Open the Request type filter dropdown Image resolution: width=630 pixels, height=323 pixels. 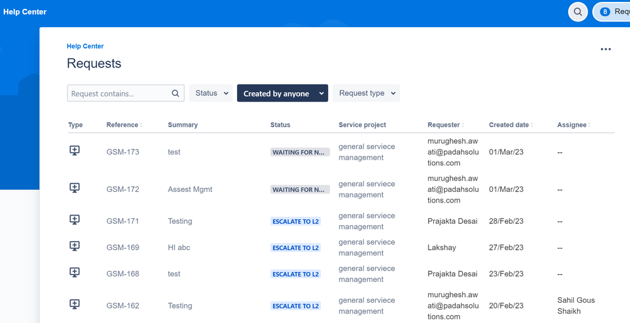366,93
